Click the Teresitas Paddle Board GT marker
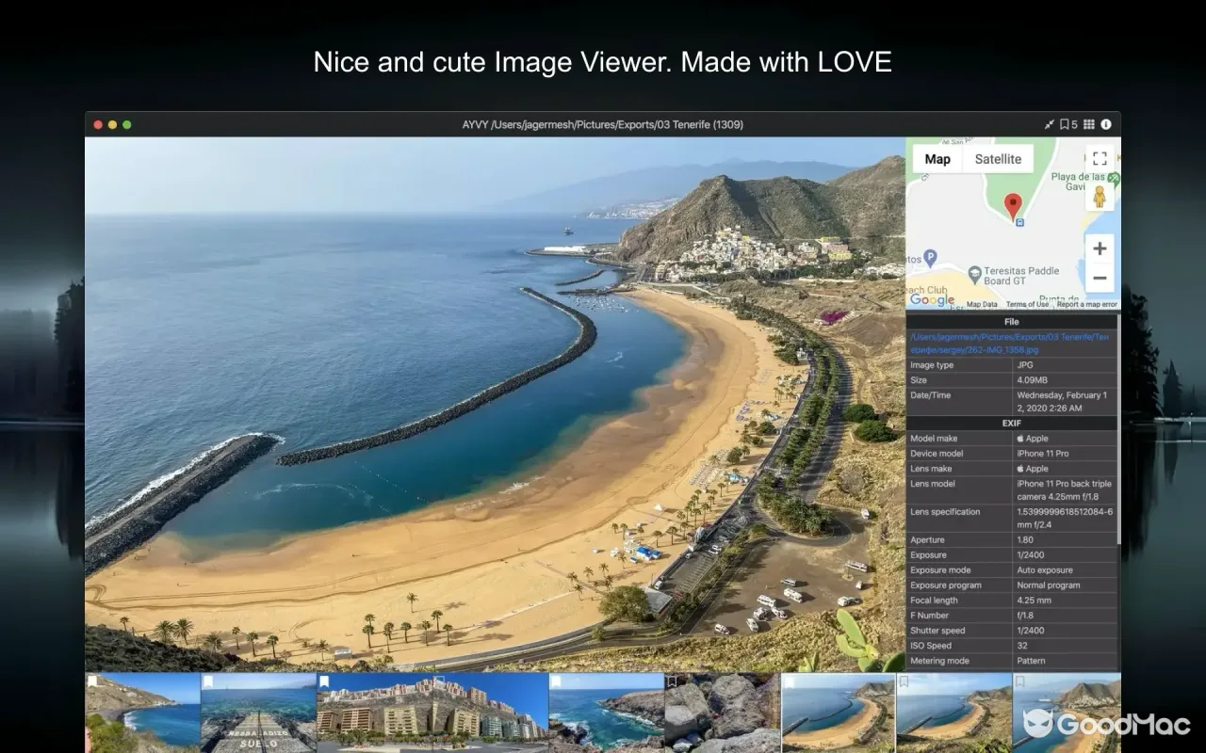 coord(974,273)
